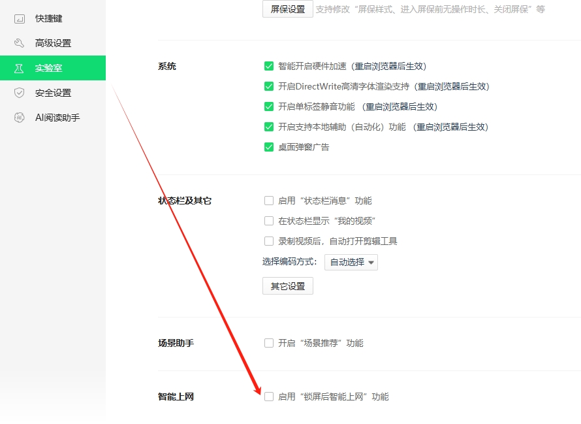The height and width of the screenshot is (424, 581).
Task: Click the 高级设置 wrench icon
Action: coord(20,43)
